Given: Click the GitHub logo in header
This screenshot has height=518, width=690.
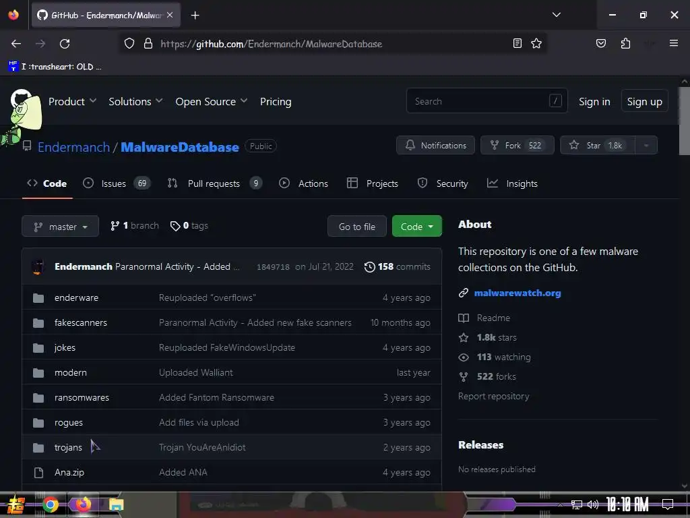Looking at the screenshot, I should click(21, 100).
